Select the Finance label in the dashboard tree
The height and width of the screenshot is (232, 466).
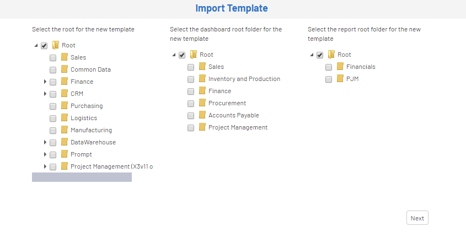[x=220, y=91]
